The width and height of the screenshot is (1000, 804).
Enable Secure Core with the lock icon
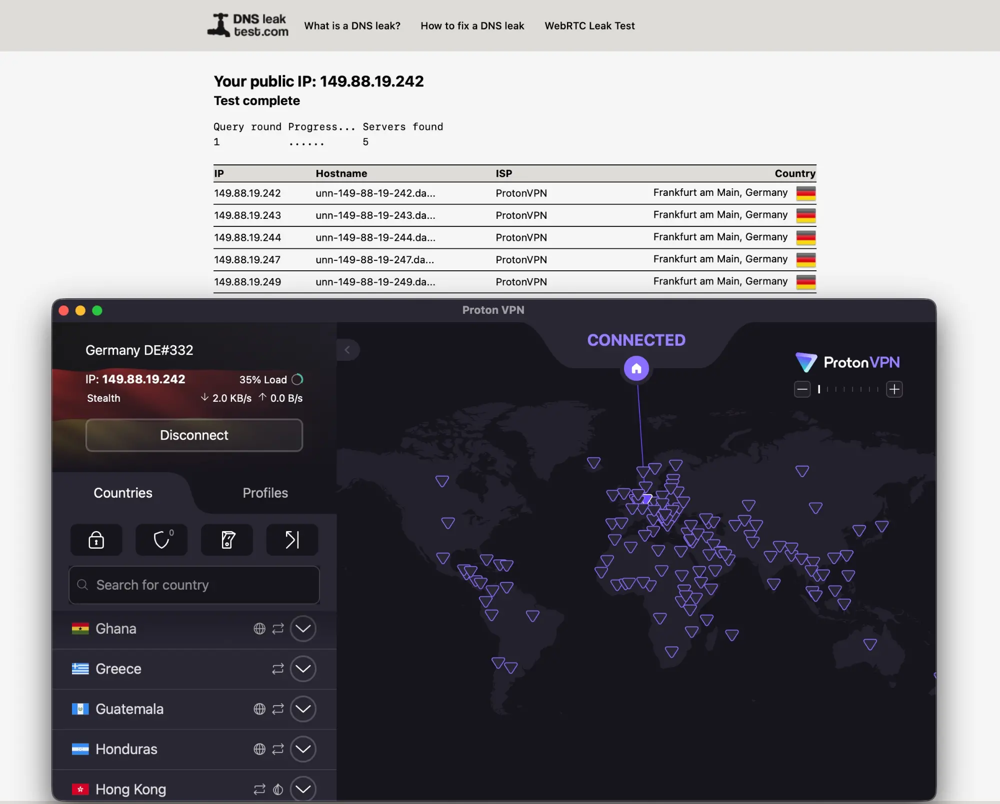pos(96,540)
